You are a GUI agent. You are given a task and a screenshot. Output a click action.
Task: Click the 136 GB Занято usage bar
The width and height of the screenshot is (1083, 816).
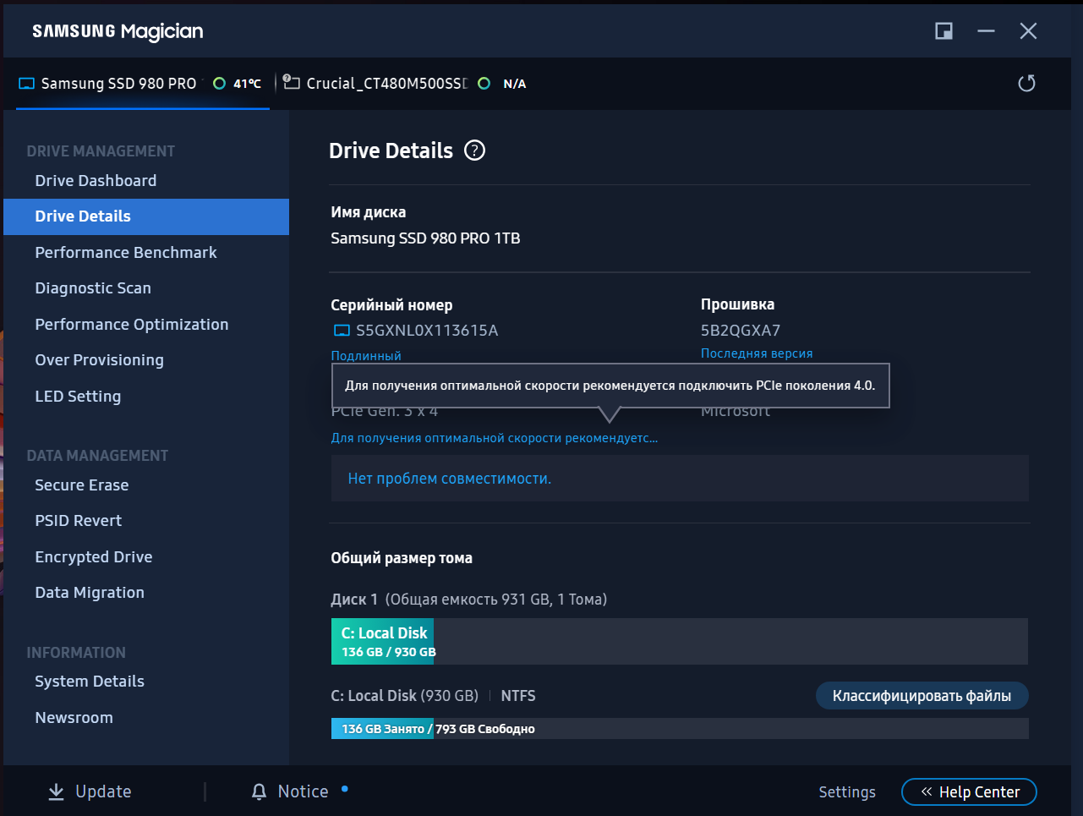[382, 729]
